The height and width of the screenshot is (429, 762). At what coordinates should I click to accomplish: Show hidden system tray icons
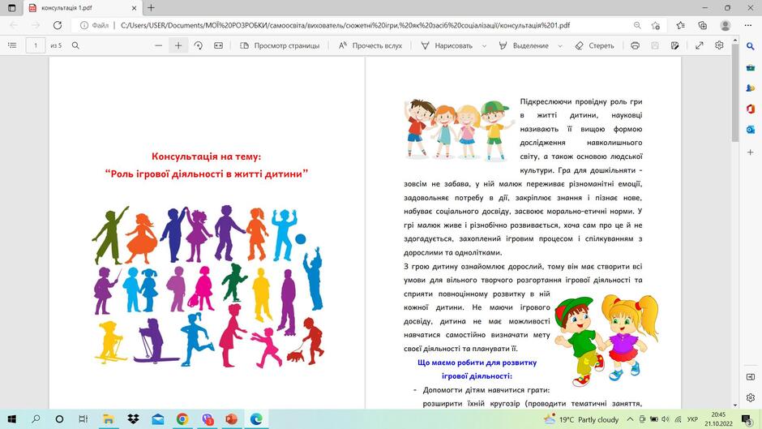[630, 419]
